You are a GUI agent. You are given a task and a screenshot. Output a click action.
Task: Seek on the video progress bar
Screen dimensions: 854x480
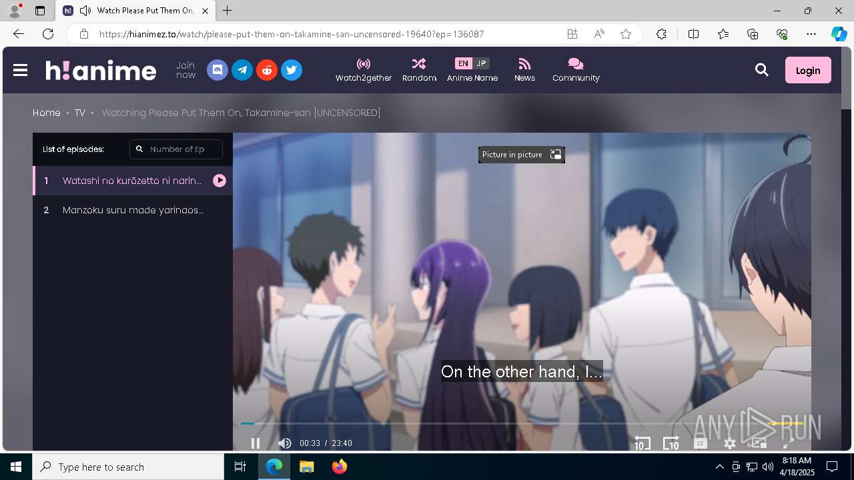point(522,423)
